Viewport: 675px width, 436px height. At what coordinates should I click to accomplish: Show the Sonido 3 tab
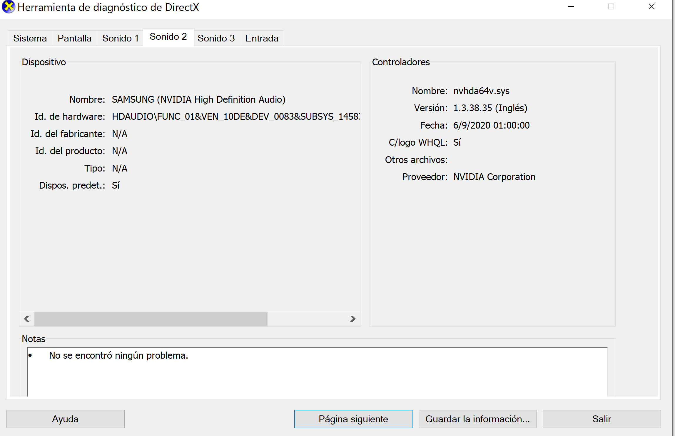pos(216,38)
